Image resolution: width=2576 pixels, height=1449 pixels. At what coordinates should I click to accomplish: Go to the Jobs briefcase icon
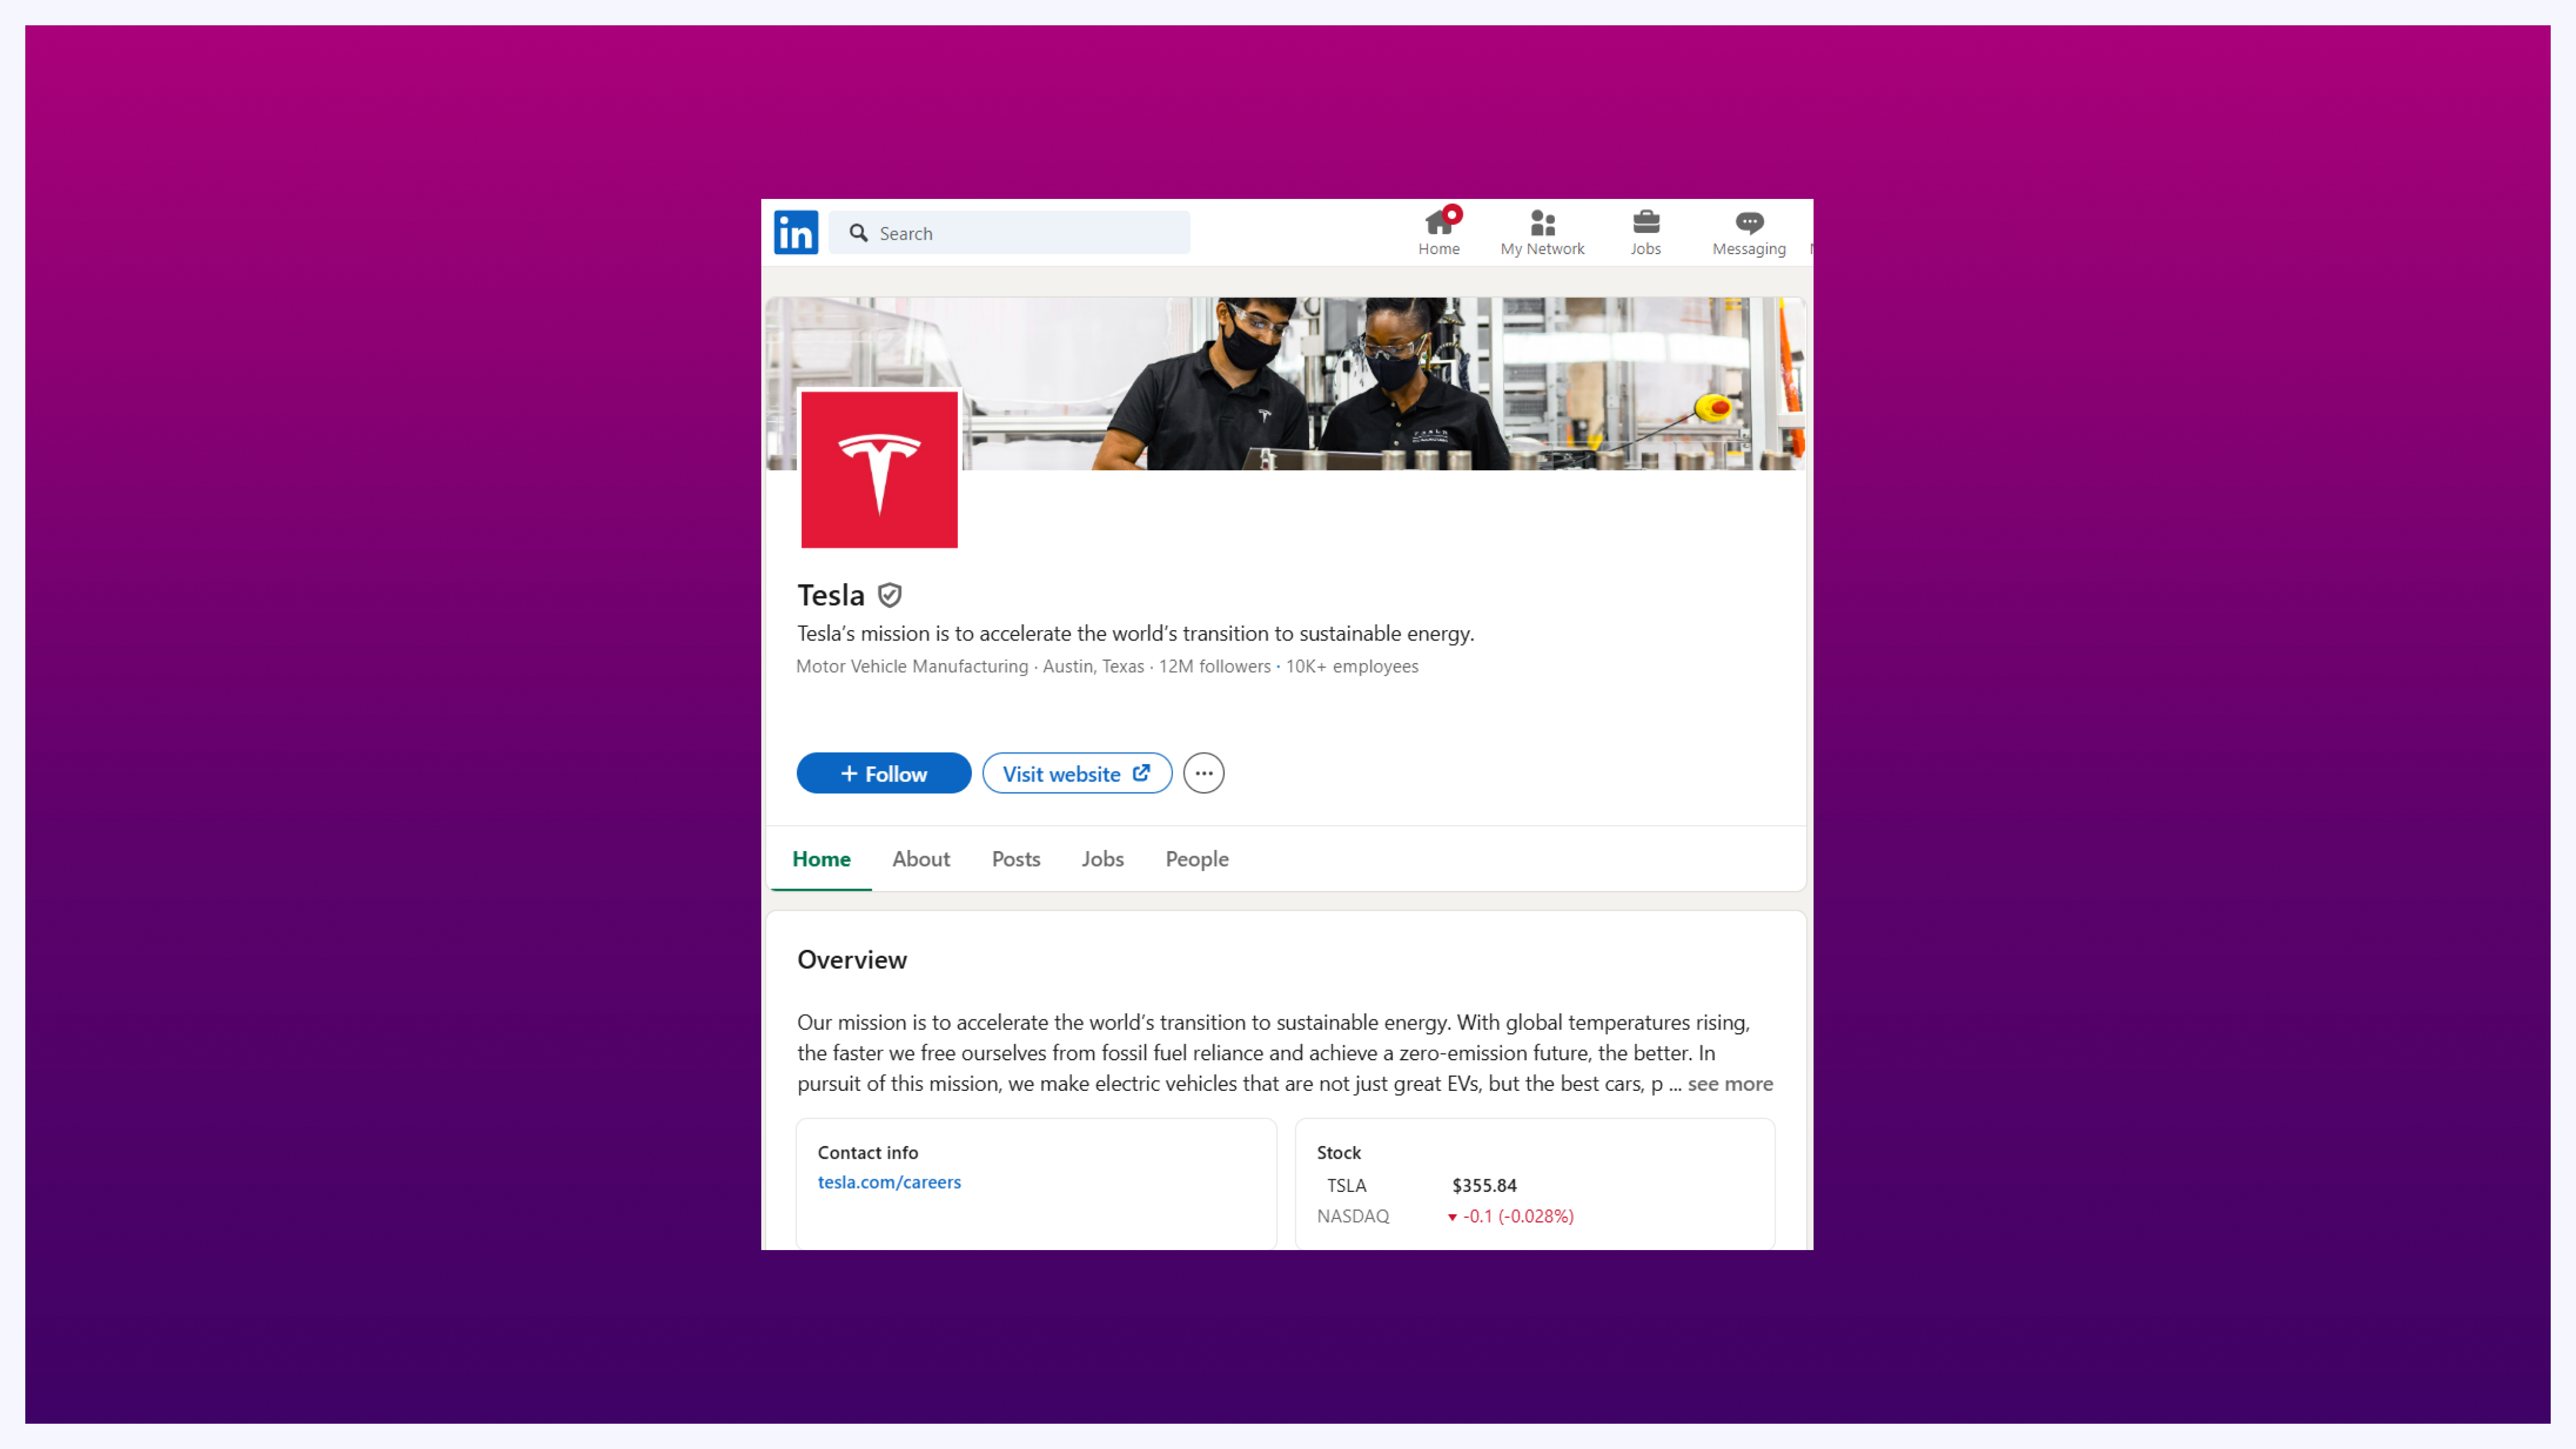tap(1645, 223)
